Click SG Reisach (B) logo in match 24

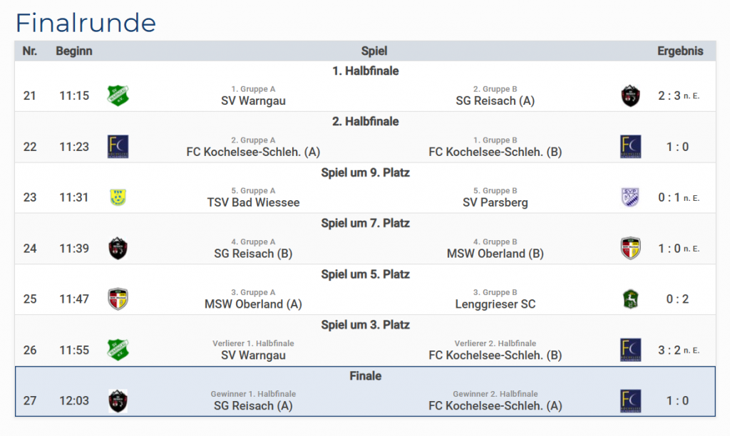click(x=118, y=248)
